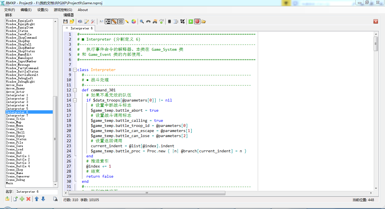
Task: Collapse the if $data_troops fold marker
Action: pyautogui.click(x=75, y=100)
